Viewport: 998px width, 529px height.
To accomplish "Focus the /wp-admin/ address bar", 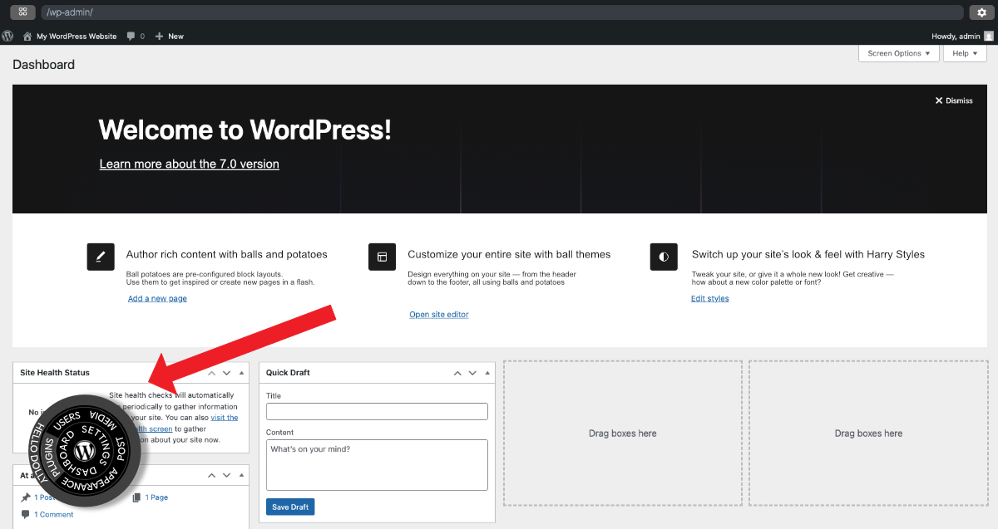I will 502,12.
